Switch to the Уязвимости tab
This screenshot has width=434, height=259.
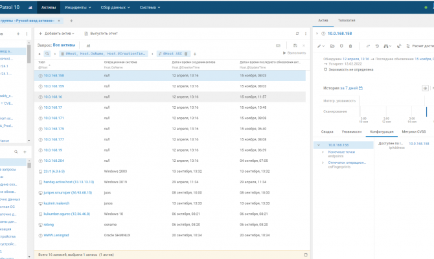point(352,131)
